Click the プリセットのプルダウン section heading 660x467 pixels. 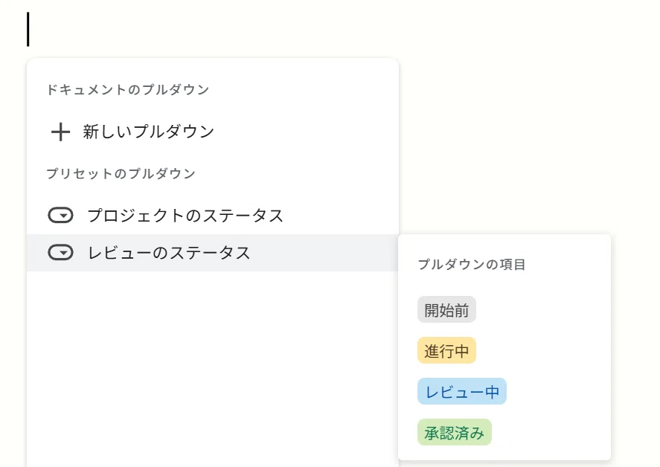(121, 173)
